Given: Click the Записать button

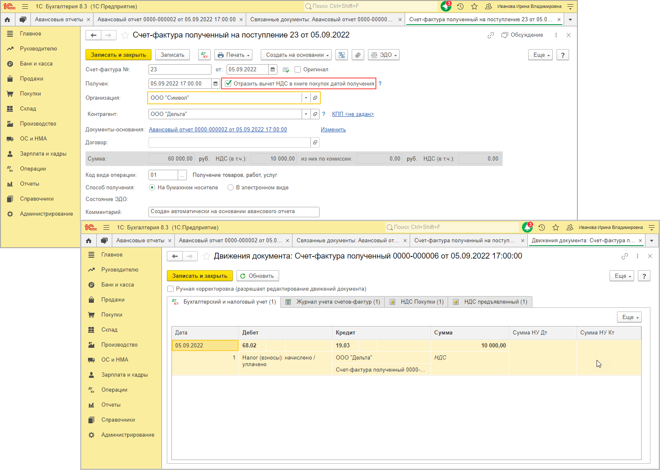Looking at the screenshot, I should (x=172, y=55).
